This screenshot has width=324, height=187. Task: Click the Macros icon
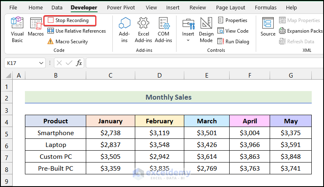click(x=36, y=29)
